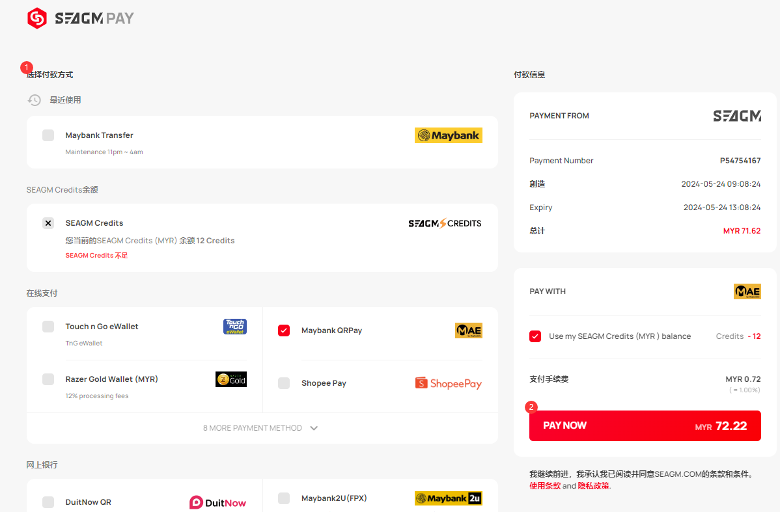Click the Maybank2u logo
Screen dimensions: 780x512
point(448,498)
